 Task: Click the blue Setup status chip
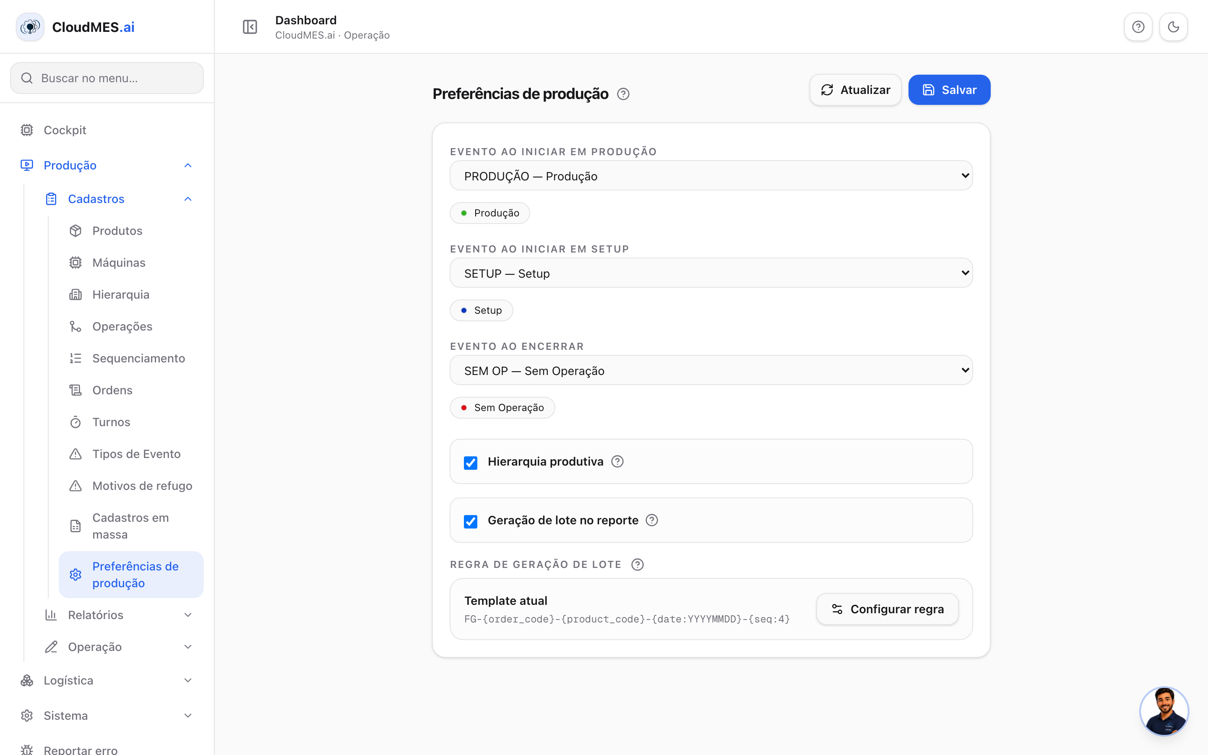point(481,310)
